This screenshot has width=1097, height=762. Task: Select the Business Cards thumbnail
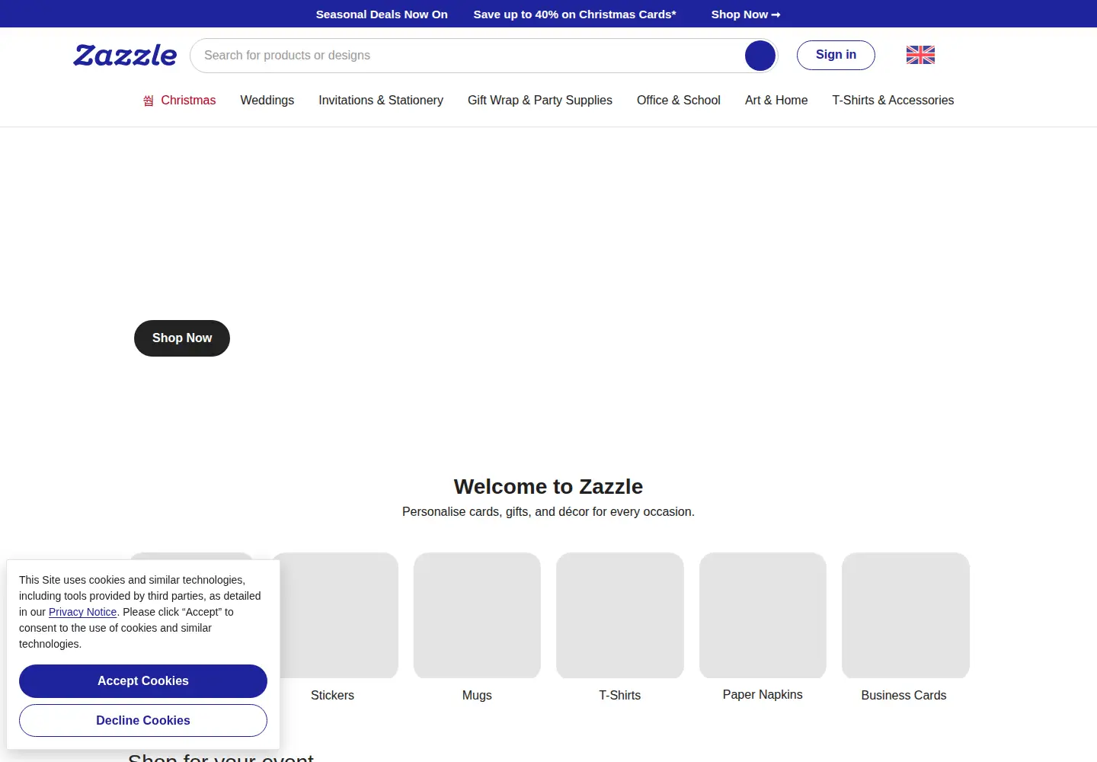tap(906, 616)
